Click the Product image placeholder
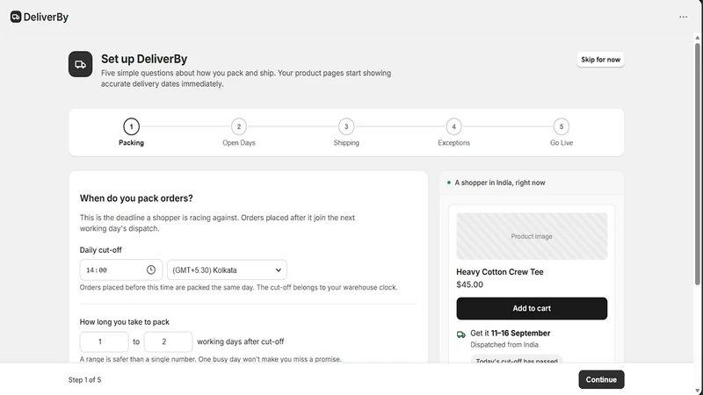This screenshot has height=395, width=703. [x=532, y=236]
